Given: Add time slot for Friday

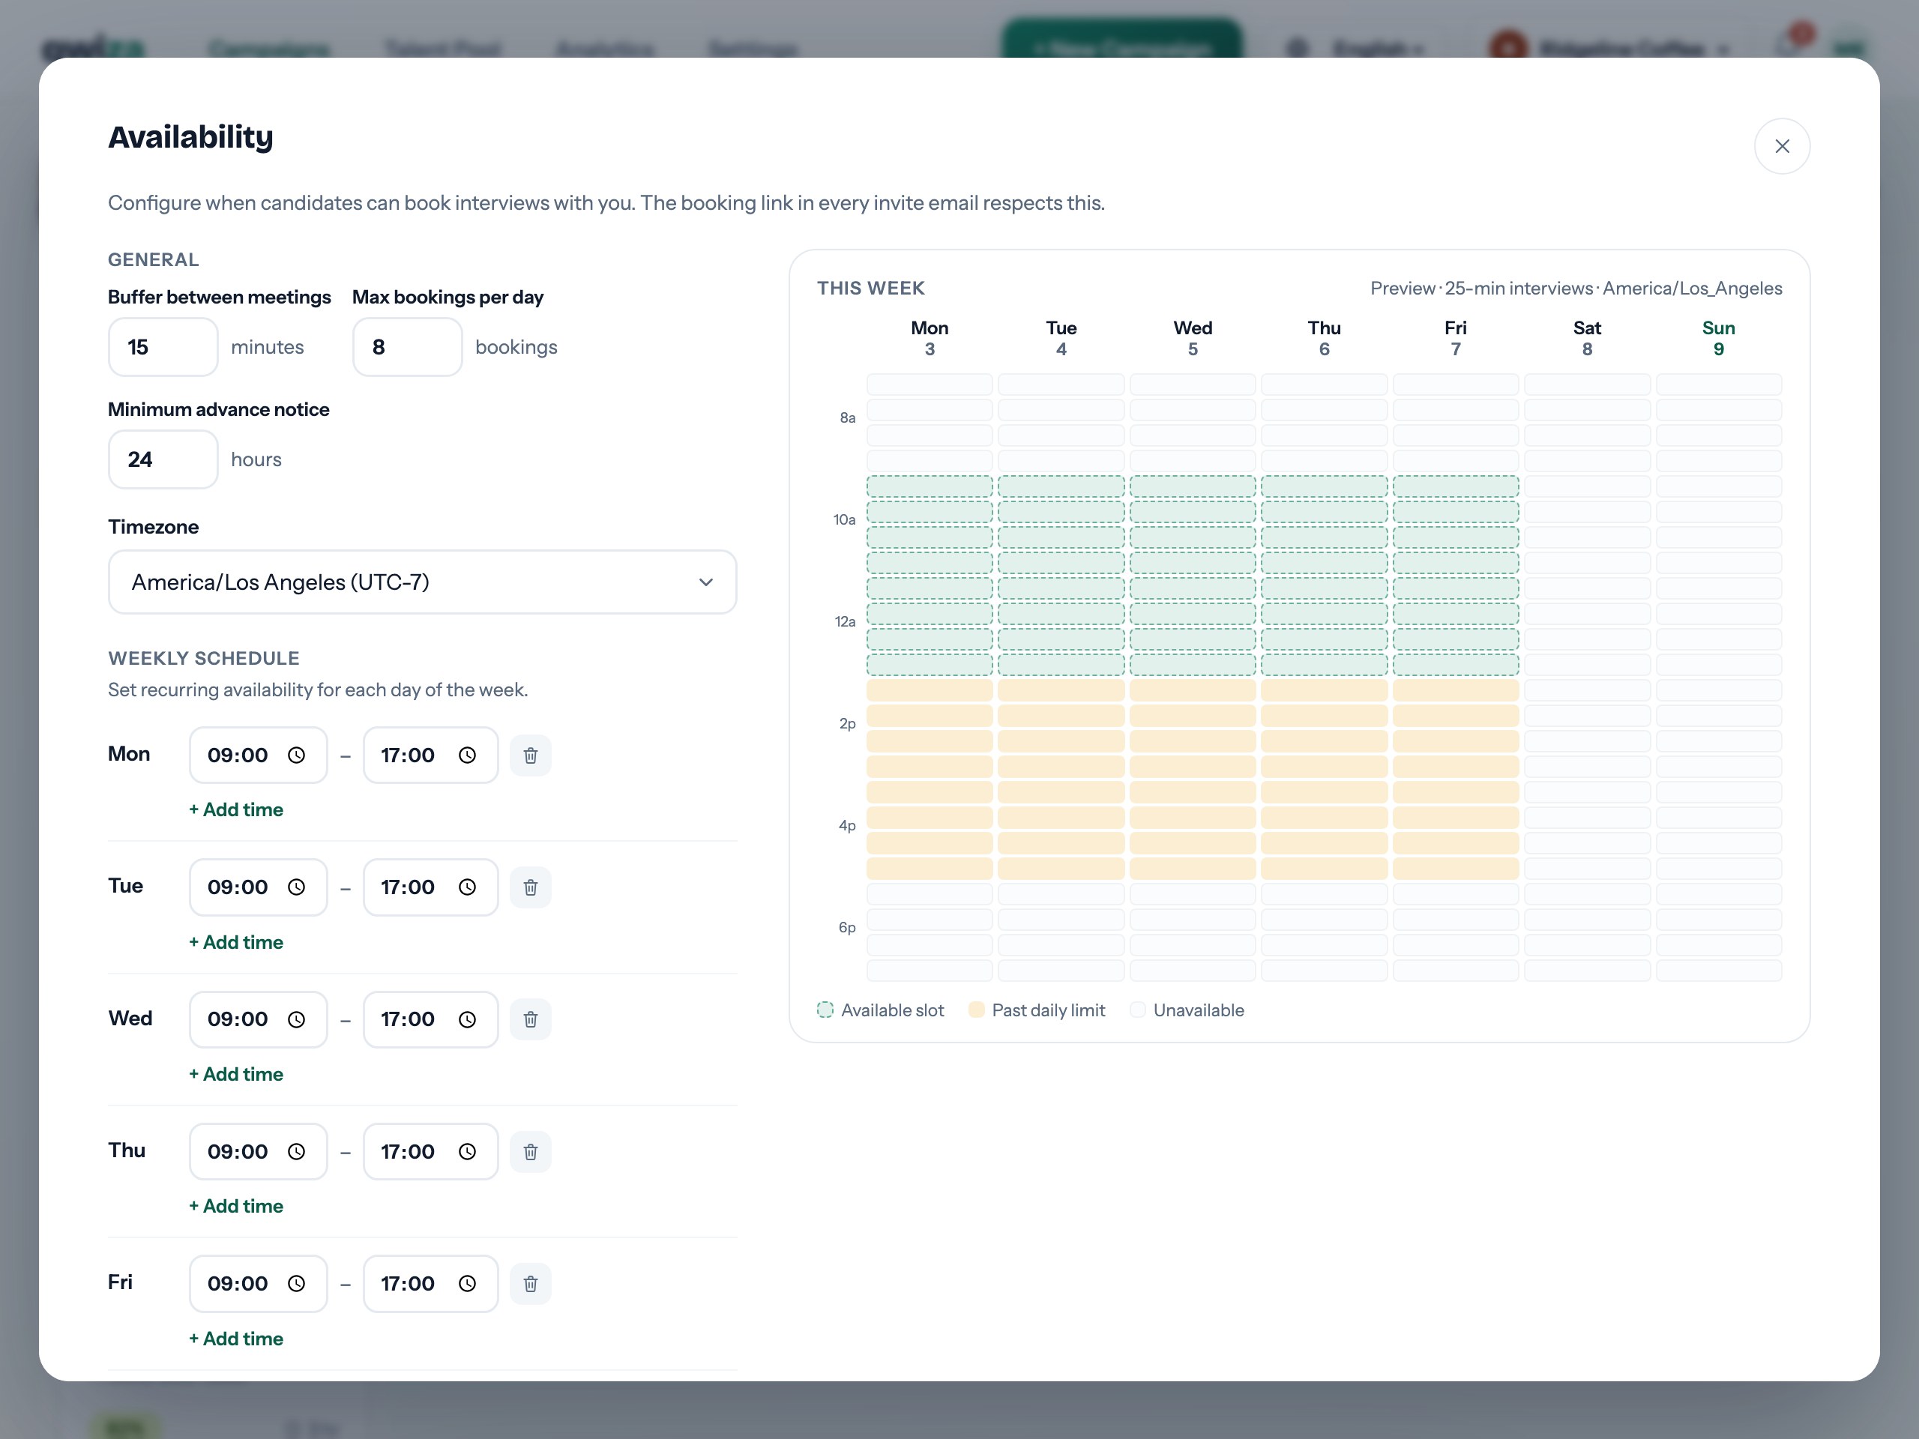Looking at the screenshot, I should click(x=236, y=1339).
